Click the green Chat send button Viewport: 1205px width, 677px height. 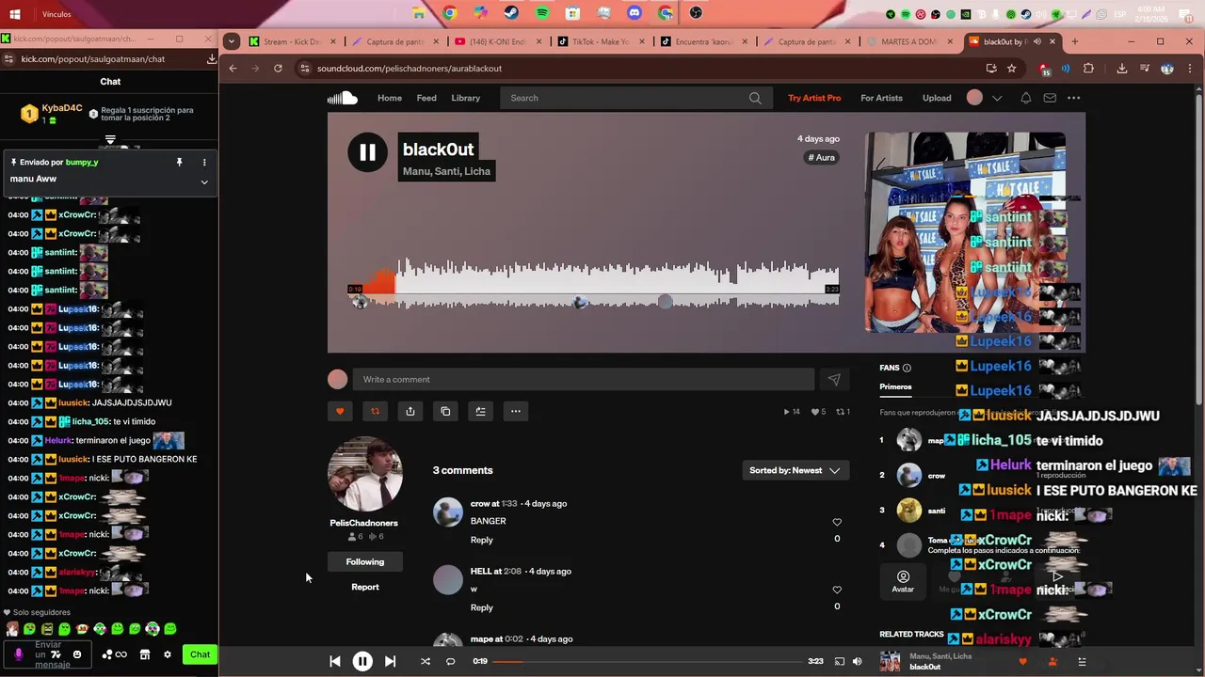click(200, 654)
